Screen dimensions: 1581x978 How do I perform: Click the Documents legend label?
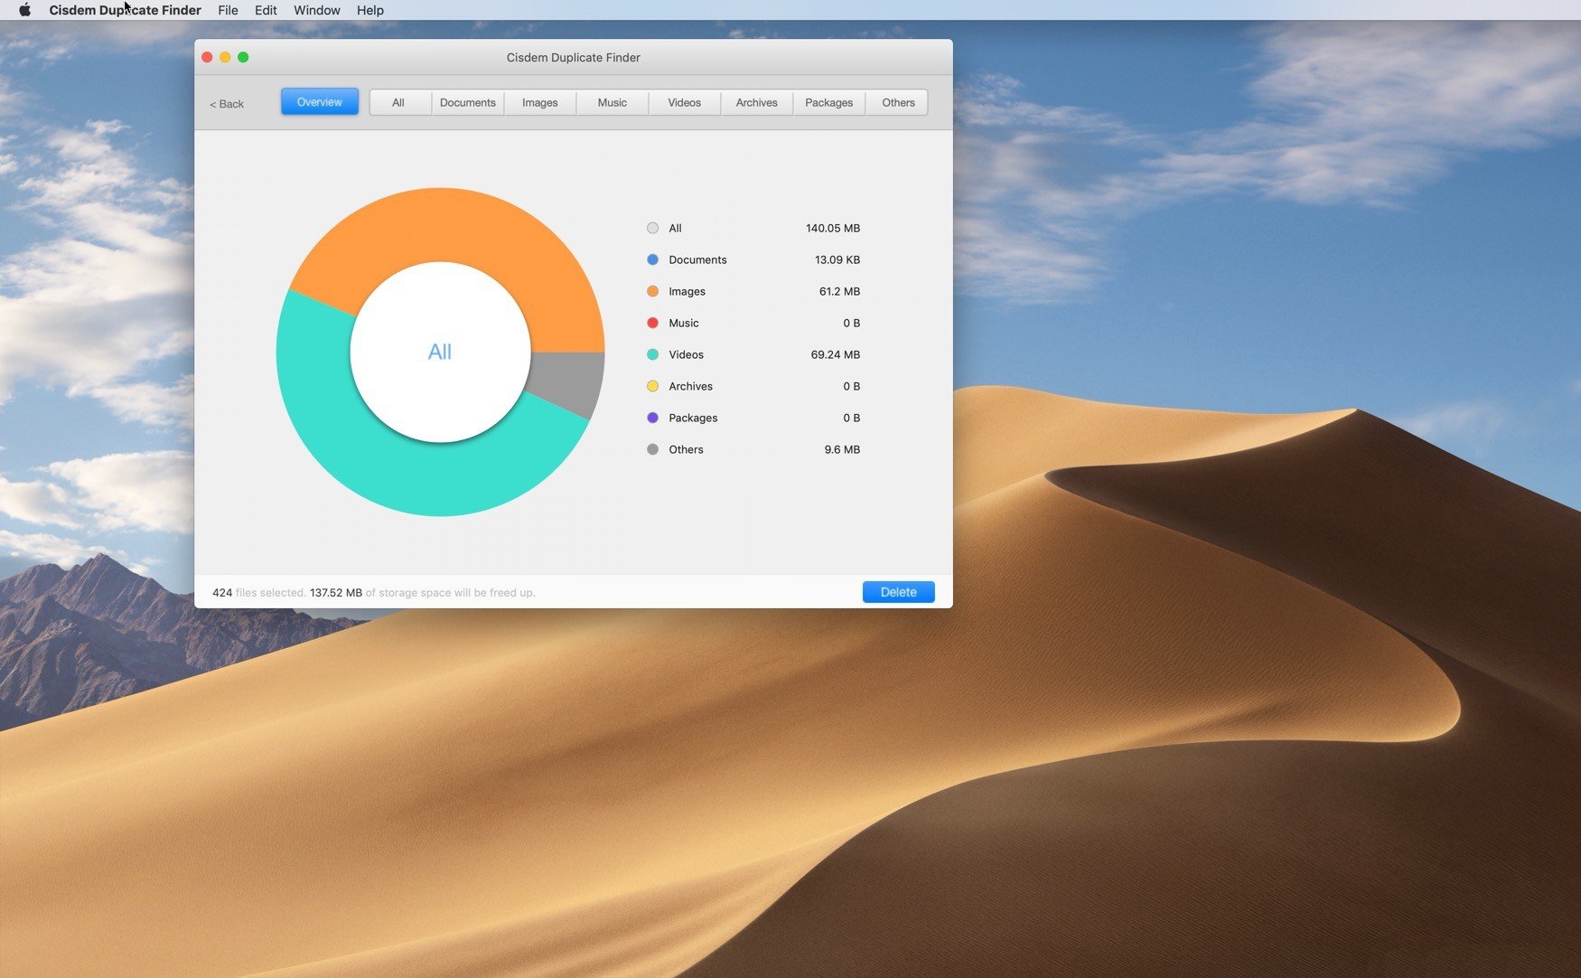point(697,259)
